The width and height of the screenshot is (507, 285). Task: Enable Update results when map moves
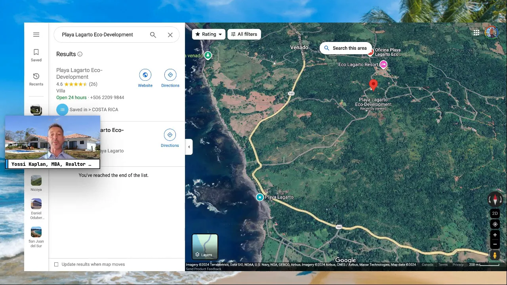[x=56, y=264]
